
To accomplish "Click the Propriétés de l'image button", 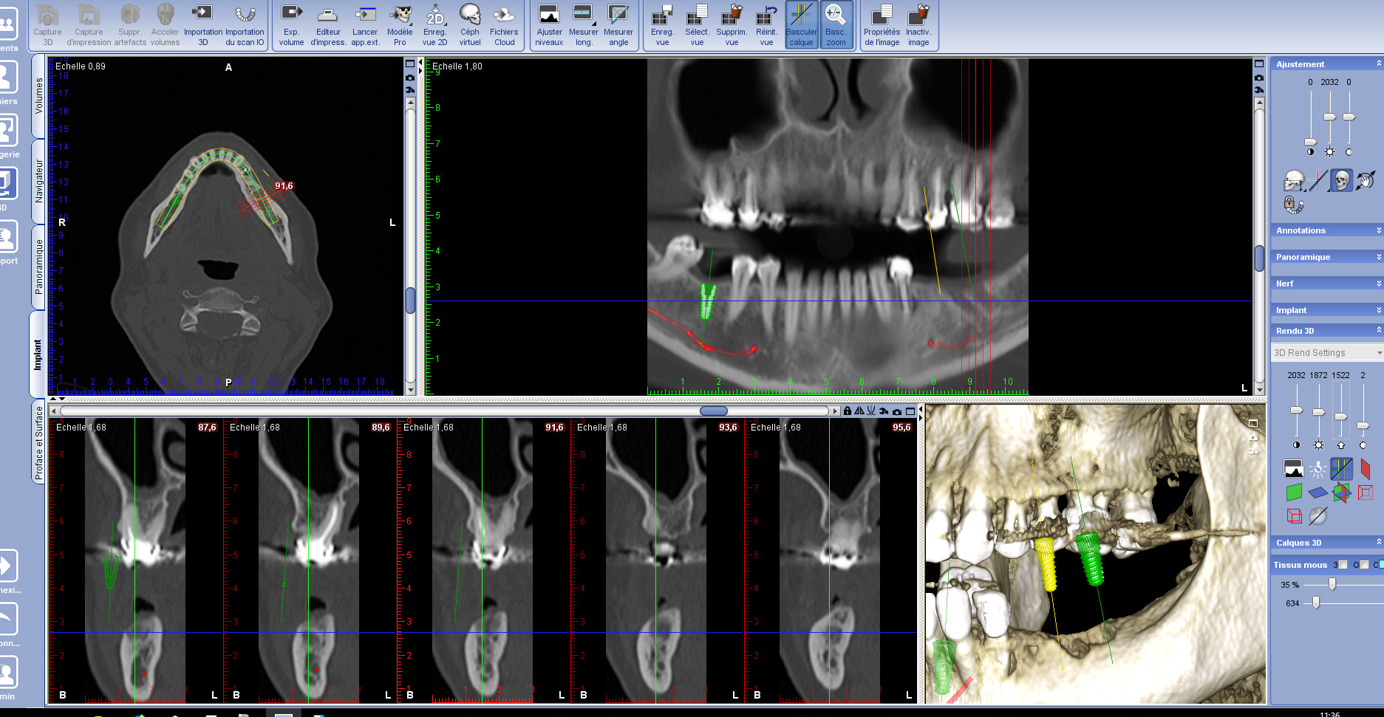I will pos(882,25).
